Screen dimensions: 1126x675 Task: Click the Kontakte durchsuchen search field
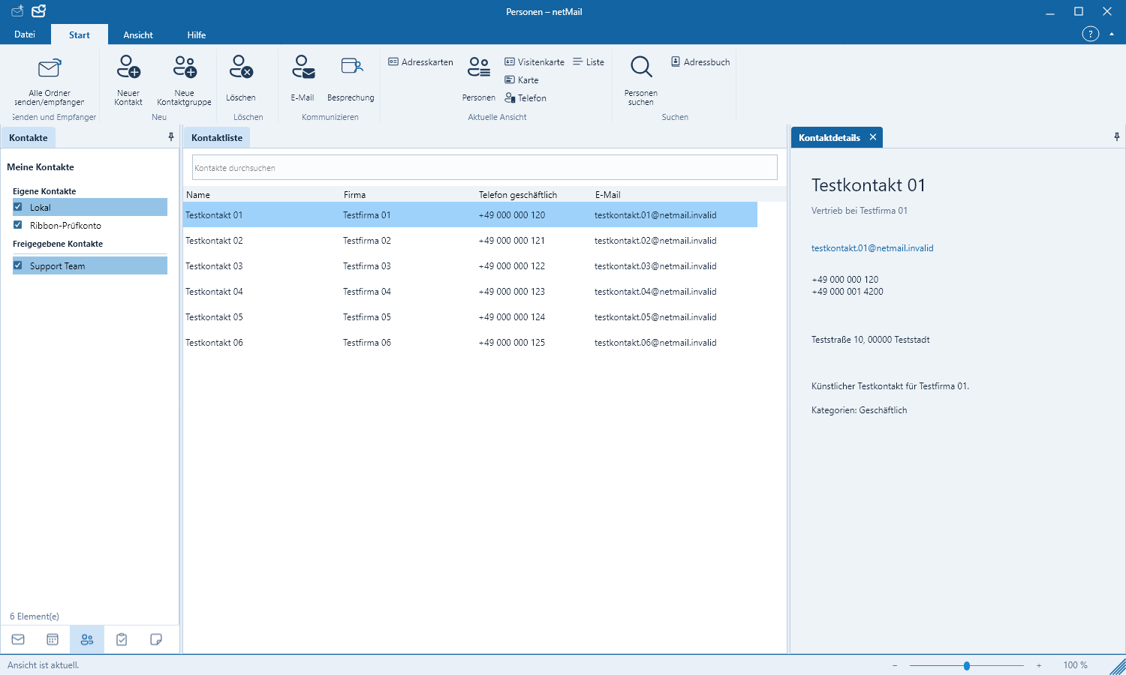pyautogui.click(x=485, y=167)
